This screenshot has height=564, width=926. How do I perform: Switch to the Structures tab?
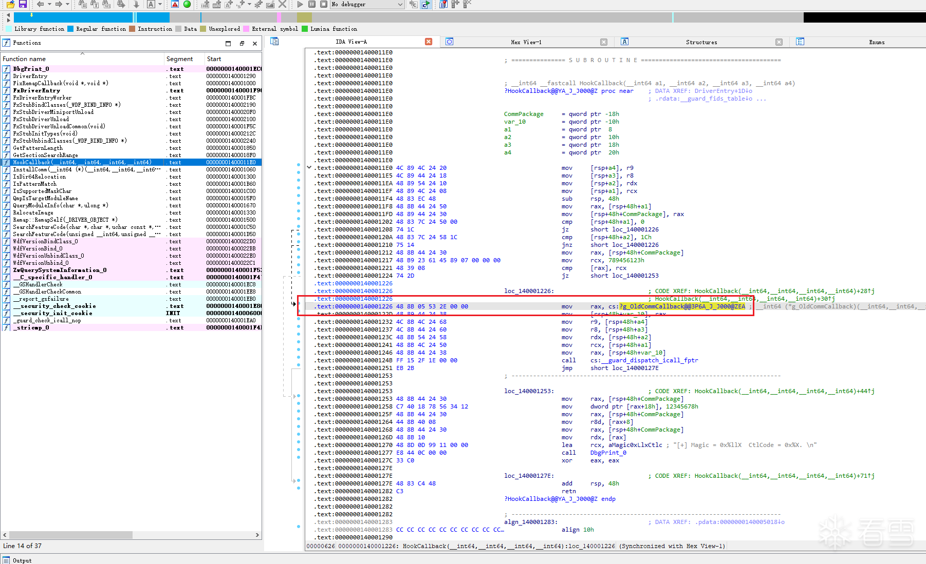click(701, 42)
